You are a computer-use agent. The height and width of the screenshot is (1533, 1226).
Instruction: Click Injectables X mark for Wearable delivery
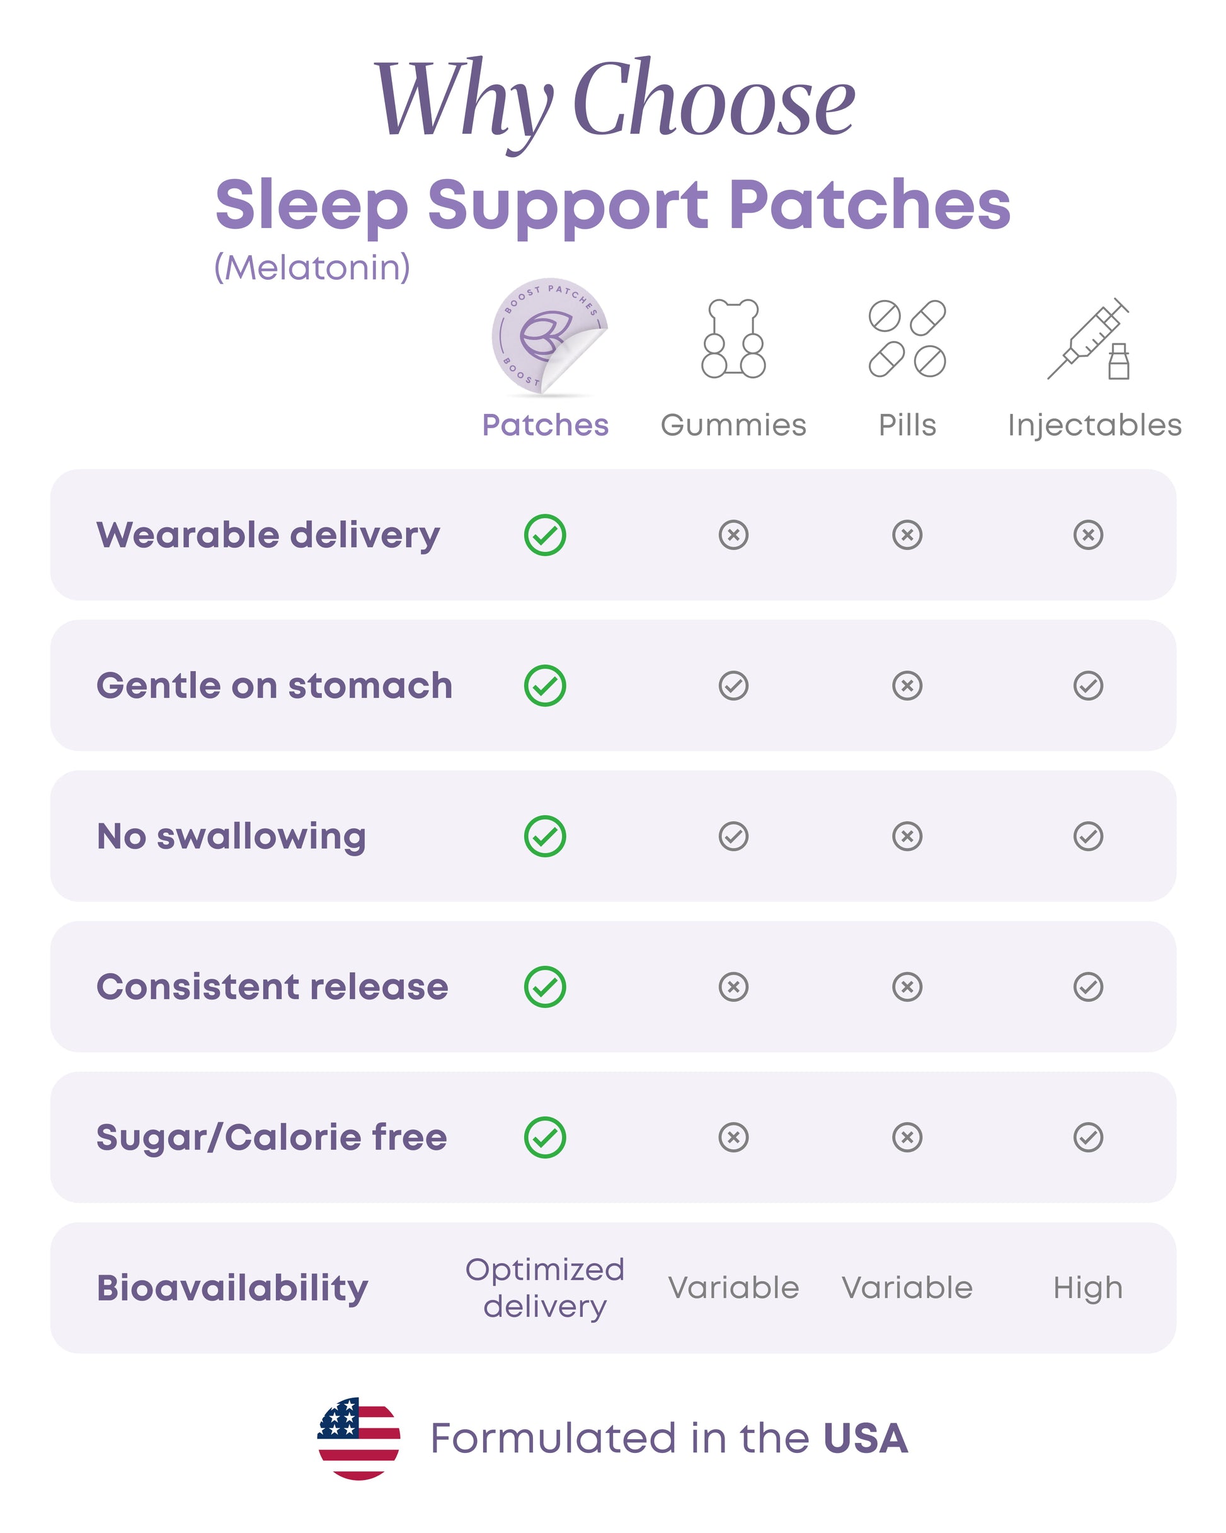click(x=1088, y=535)
